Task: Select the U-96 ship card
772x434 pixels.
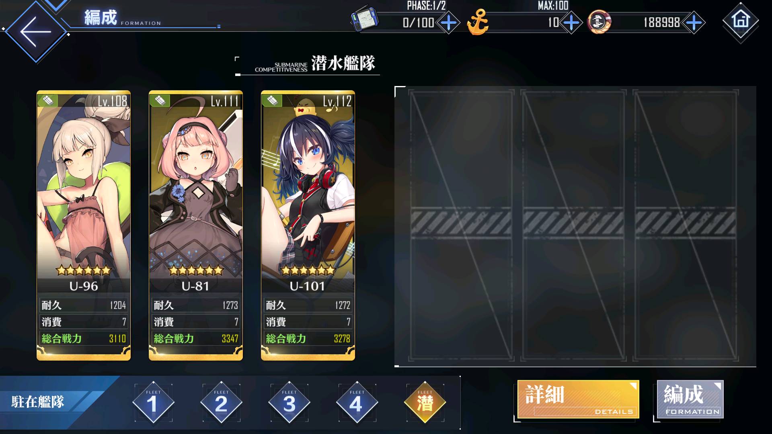Action: click(x=84, y=225)
